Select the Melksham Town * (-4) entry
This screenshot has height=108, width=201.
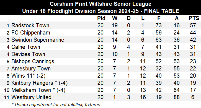(38, 90)
